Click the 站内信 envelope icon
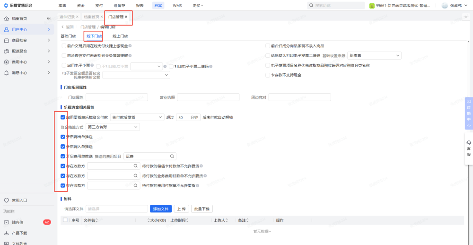Viewport: 473px width, 245px height. click(x=6, y=222)
